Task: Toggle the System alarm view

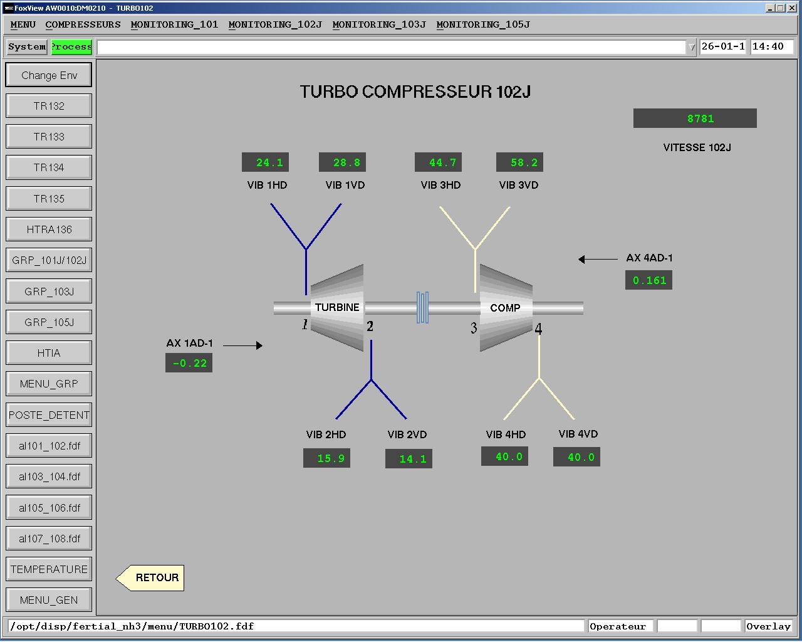Action: 26,46
